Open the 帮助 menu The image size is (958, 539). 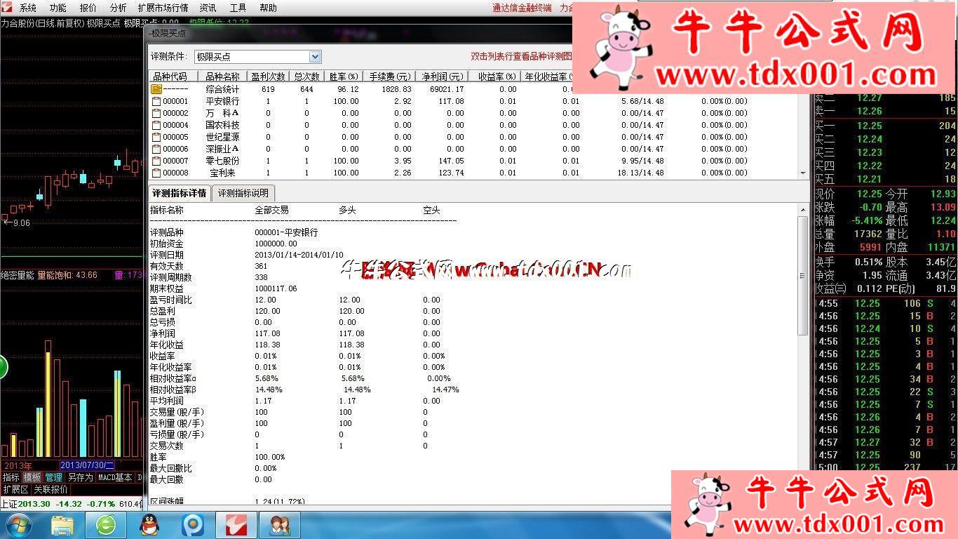pyautogui.click(x=268, y=8)
